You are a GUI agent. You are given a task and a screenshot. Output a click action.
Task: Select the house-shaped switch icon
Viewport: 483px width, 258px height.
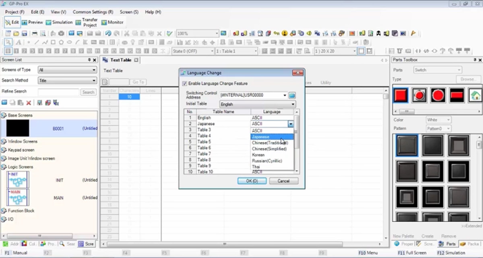coord(475,95)
